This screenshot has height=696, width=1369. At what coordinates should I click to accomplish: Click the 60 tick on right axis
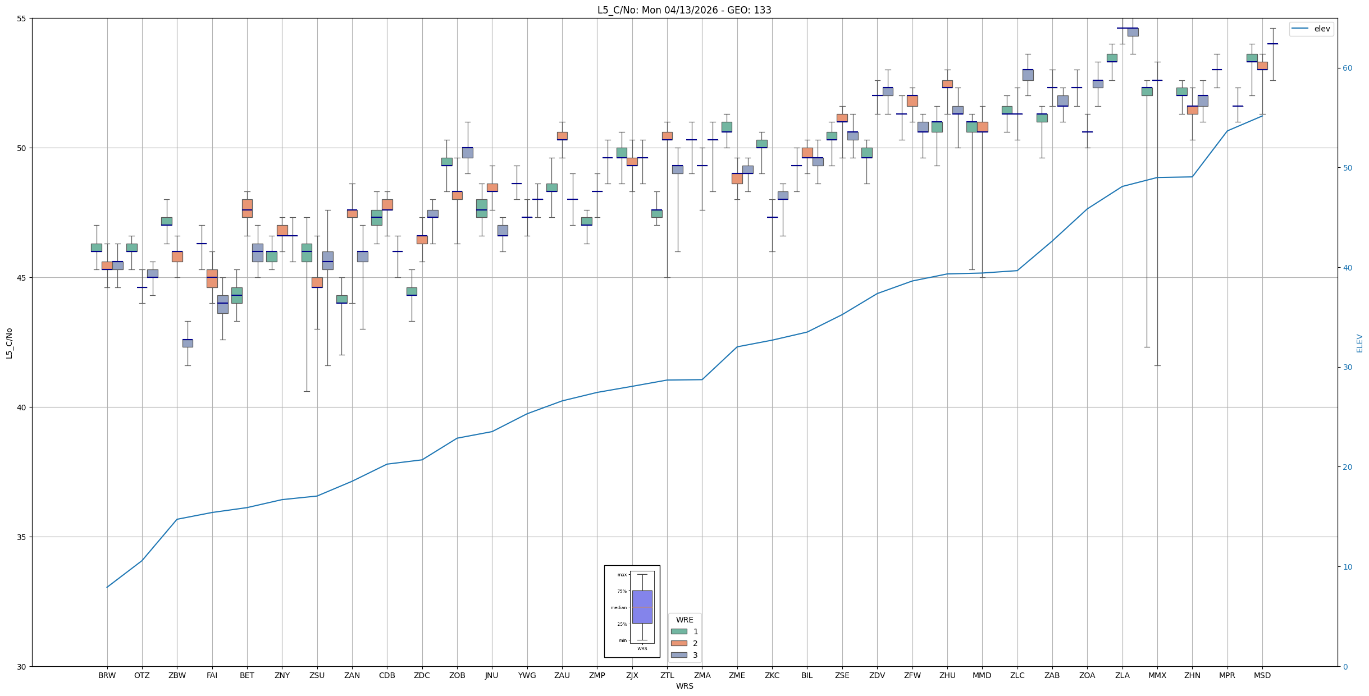tap(1347, 68)
